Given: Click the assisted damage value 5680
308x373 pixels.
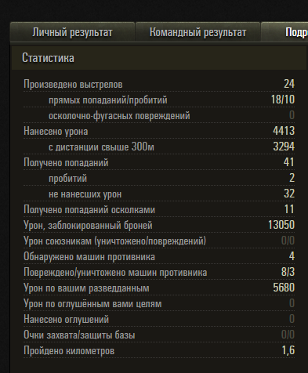Looking at the screenshot, I should tap(284, 288).
